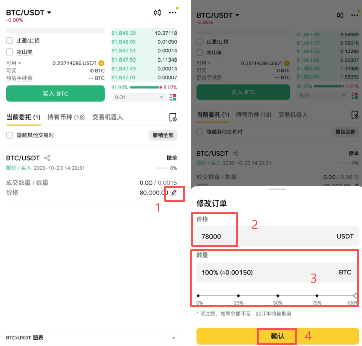Tap 撤单 to cancel the order, left screen
This screenshot has width=362, height=346.
pyautogui.click(x=172, y=158)
